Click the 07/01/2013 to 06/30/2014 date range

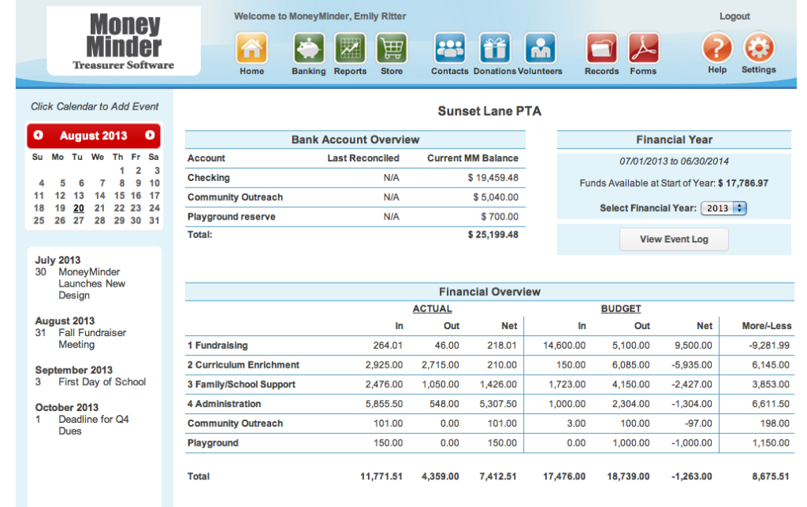coord(674,161)
